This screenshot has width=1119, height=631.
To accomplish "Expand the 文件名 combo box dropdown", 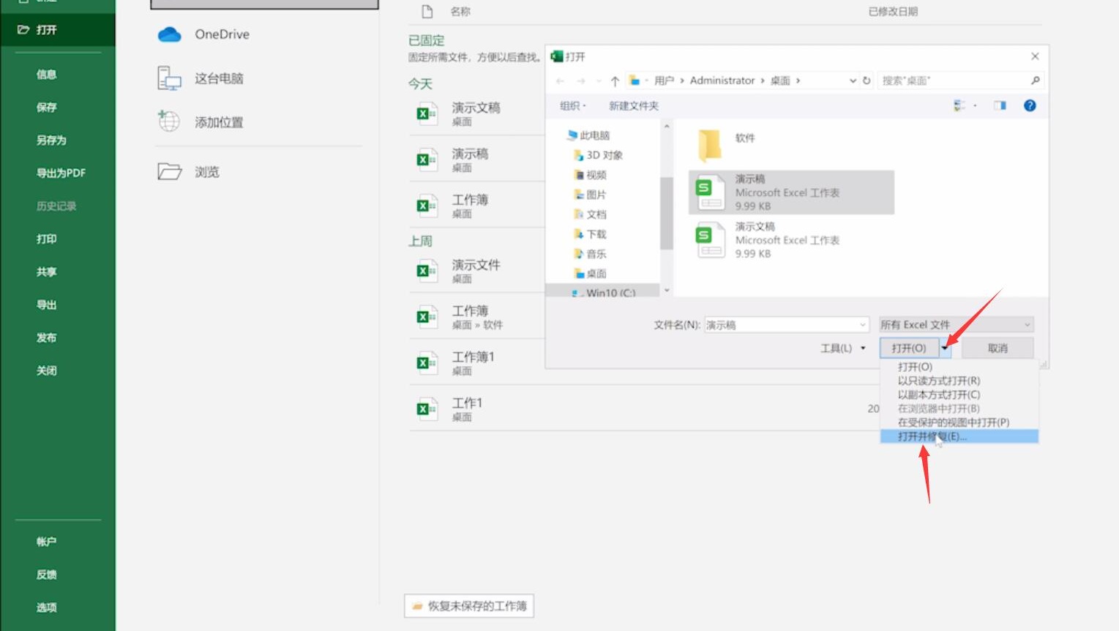I will [862, 324].
